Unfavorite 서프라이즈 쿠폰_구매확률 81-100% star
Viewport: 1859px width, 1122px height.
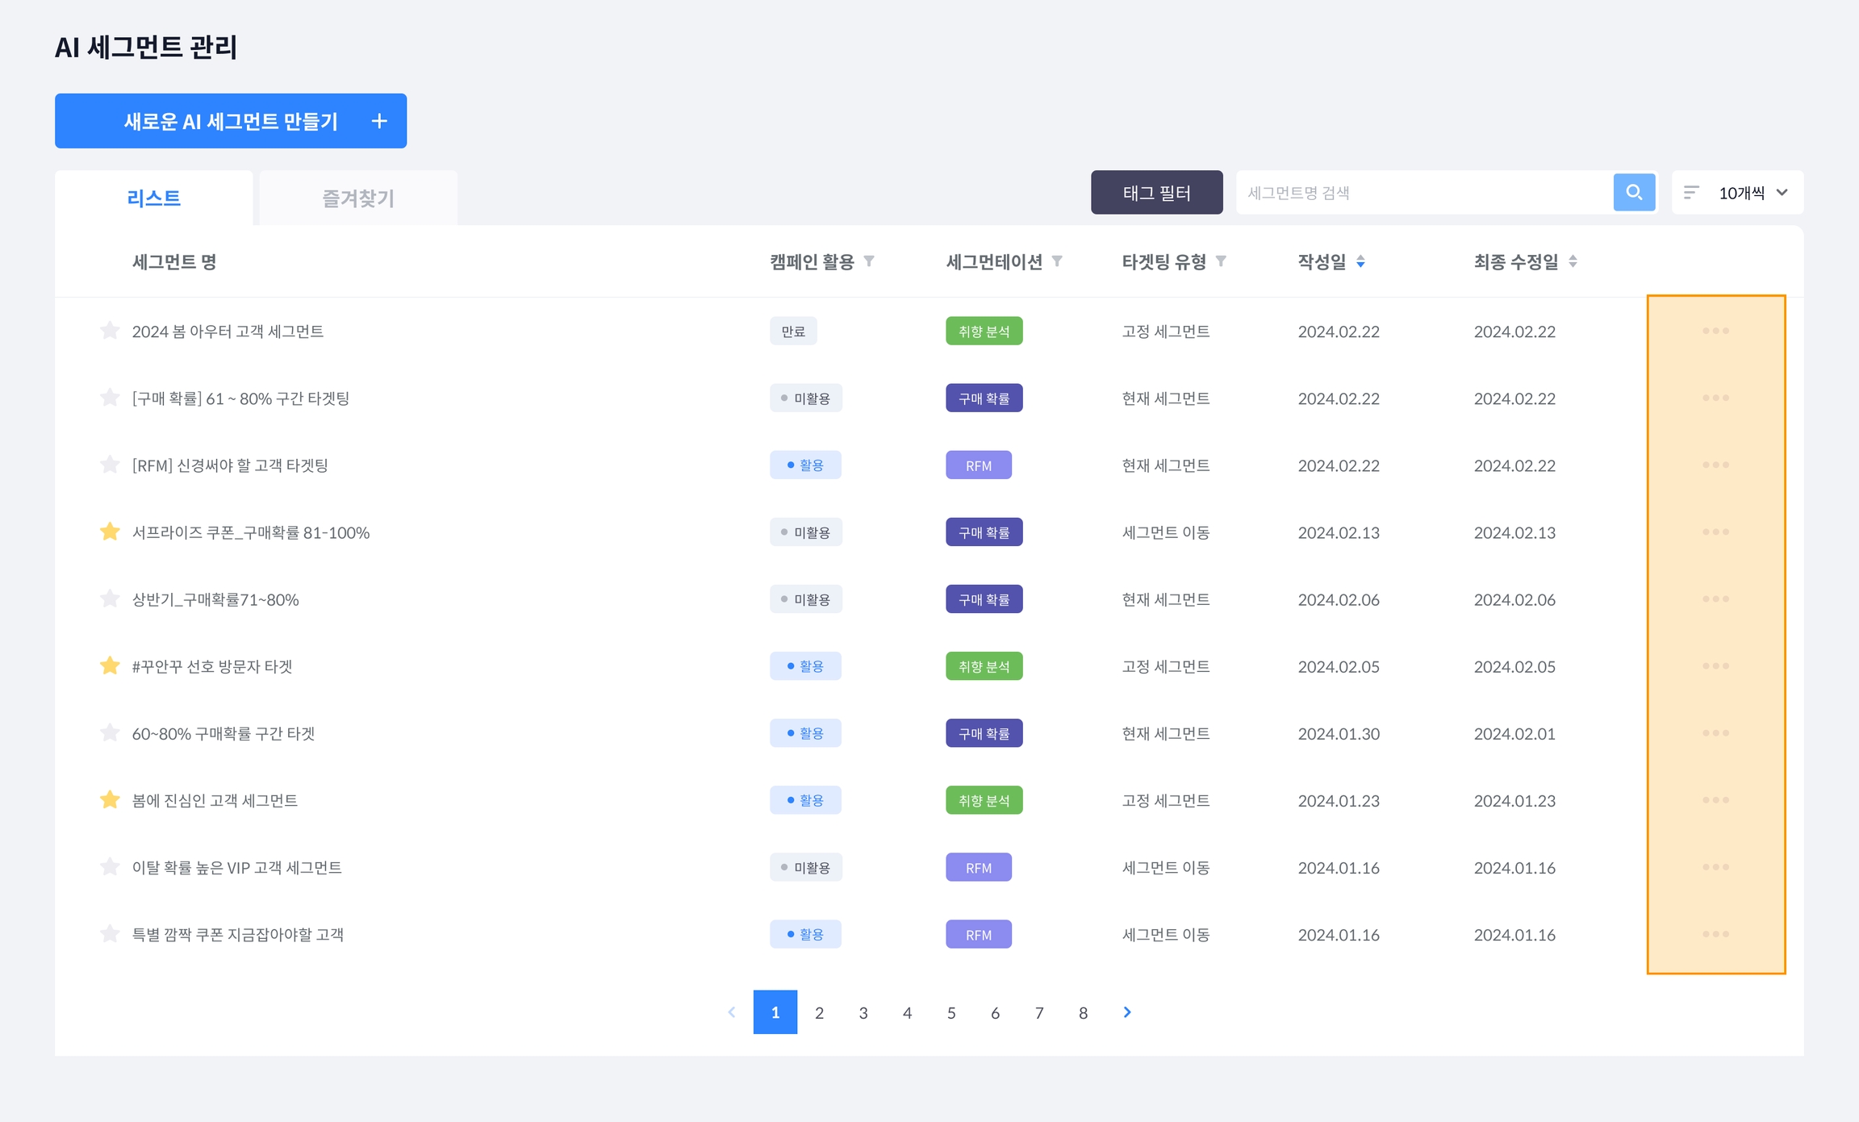coord(110,532)
